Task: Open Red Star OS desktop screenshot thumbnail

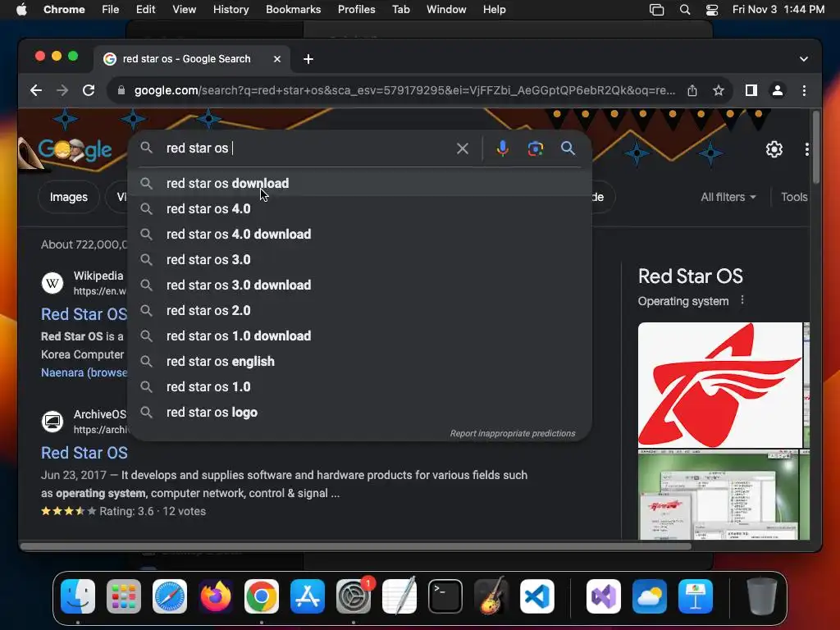Action: (718, 495)
